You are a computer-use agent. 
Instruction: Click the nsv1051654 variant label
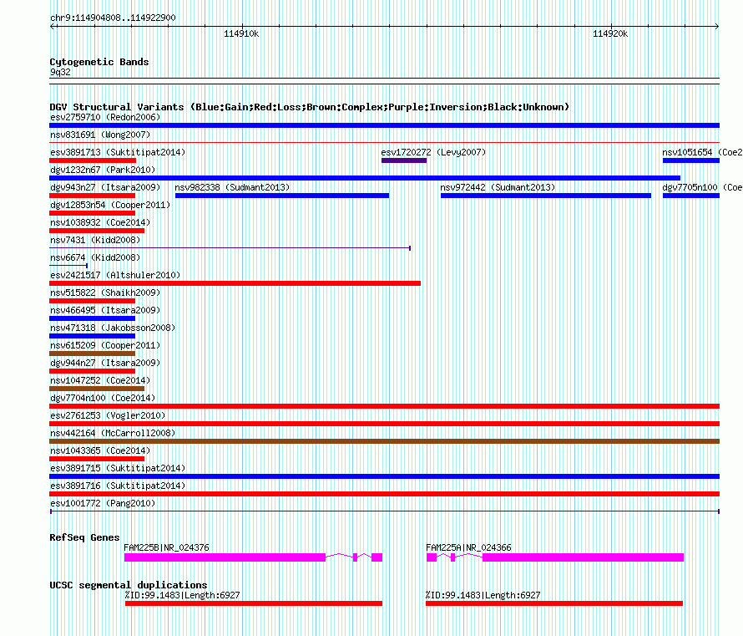click(x=702, y=152)
